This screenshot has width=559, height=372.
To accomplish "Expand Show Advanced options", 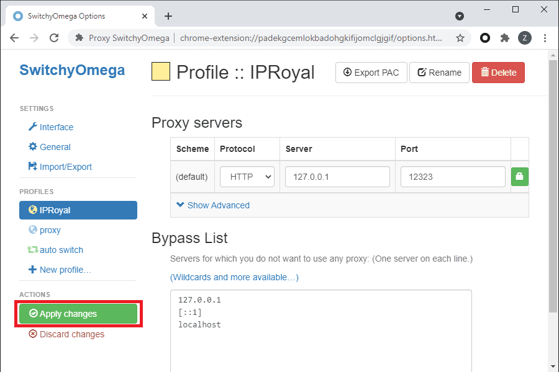I will (x=213, y=205).
